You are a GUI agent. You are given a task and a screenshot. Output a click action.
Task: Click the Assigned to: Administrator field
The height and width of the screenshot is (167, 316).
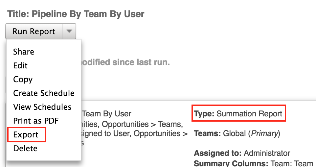[242, 153]
